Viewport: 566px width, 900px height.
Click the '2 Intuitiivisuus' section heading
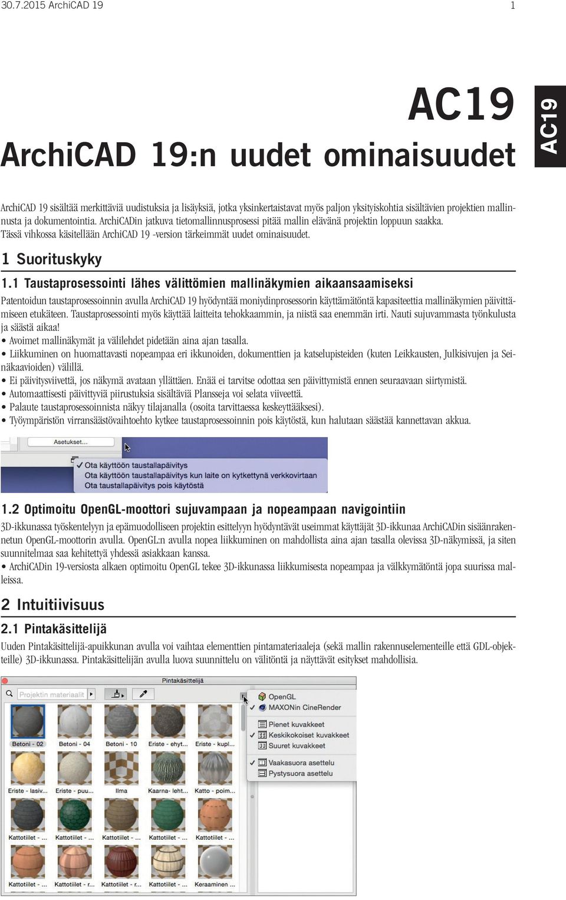tap(52, 605)
